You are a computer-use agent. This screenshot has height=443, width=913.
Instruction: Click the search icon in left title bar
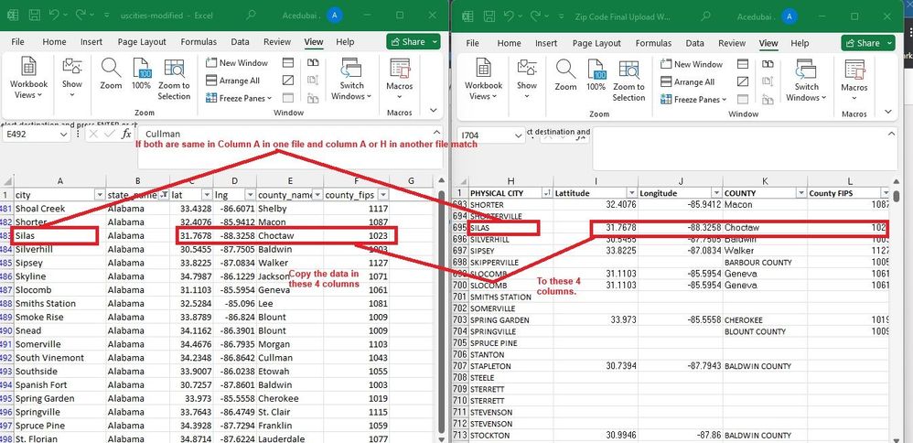point(251,16)
